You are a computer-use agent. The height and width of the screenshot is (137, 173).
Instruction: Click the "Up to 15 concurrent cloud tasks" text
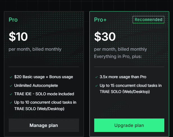(131, 85)
